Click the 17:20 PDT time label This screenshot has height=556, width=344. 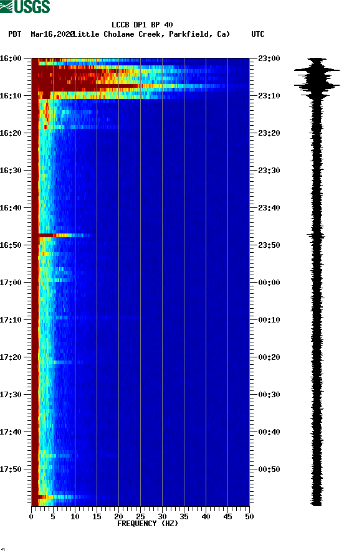click(x=11, y=357)
